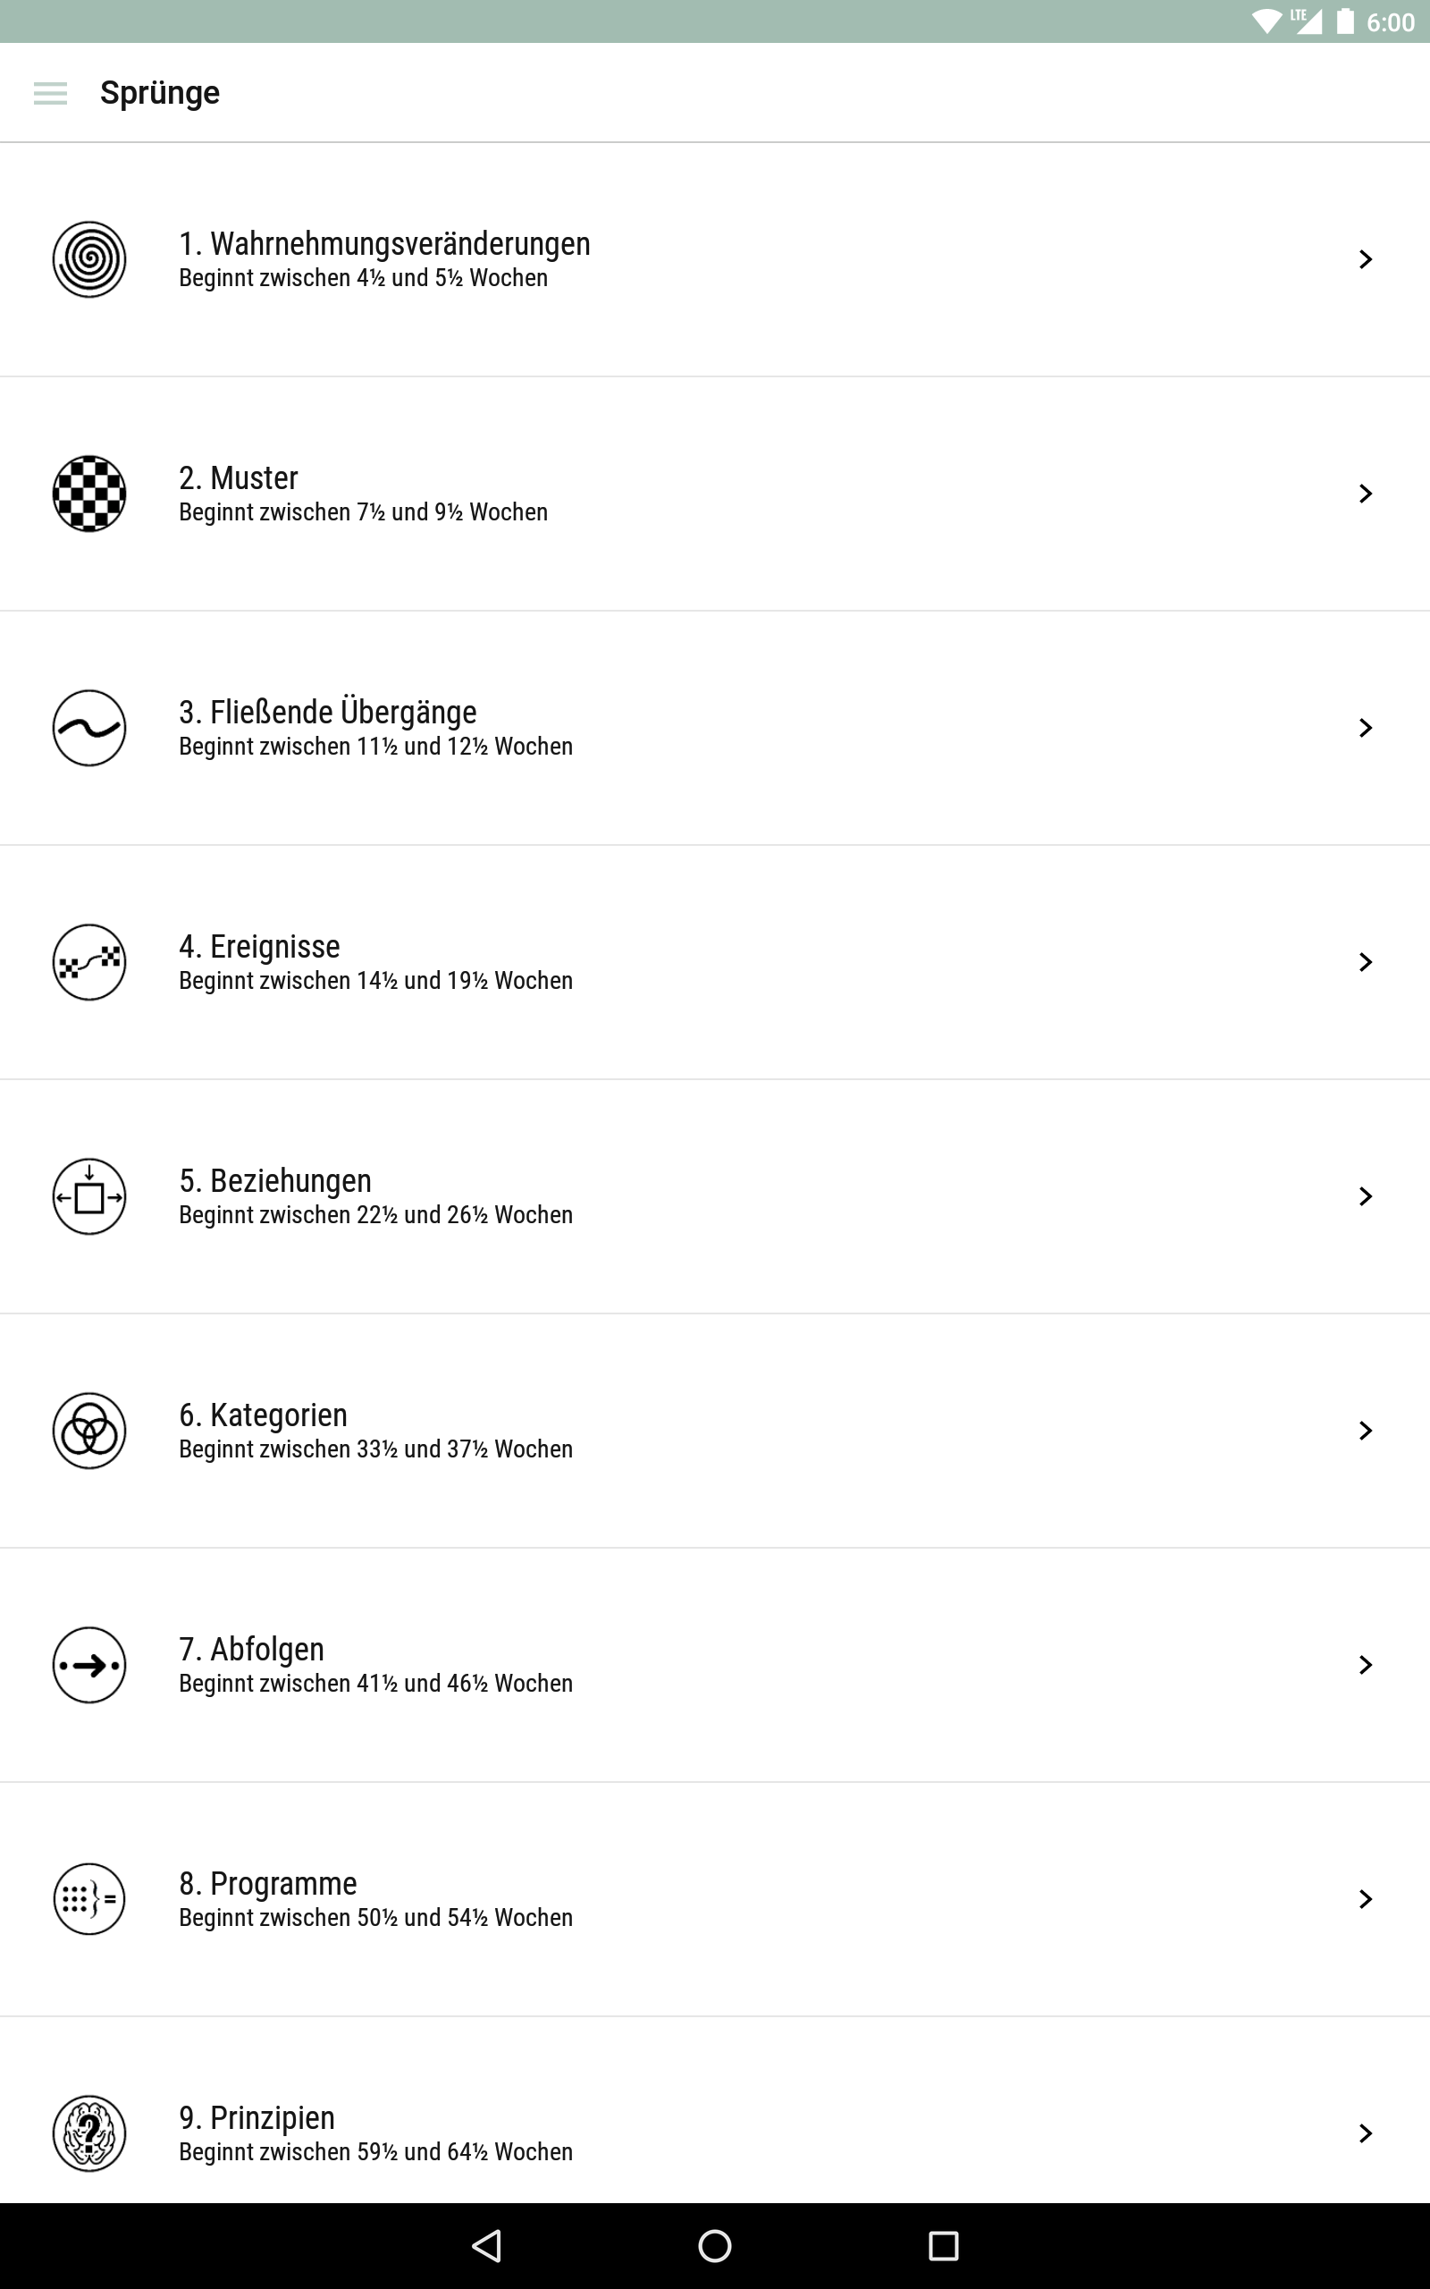Expand the Ereignisse row chevron
Viewport: 1430px width, 2289px height.
1365,962
